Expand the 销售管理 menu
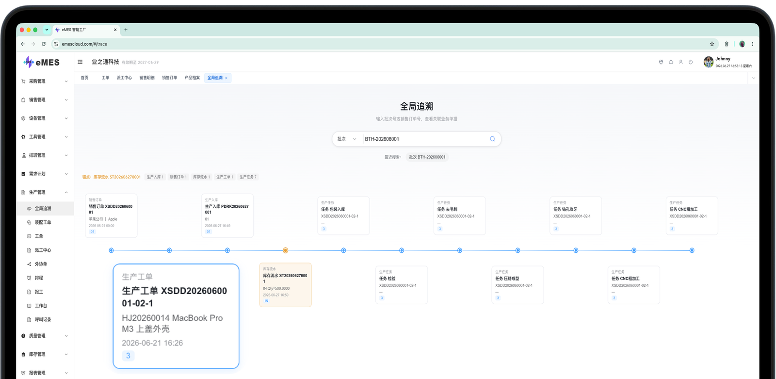776x379 pixels. tap(45, 99)
